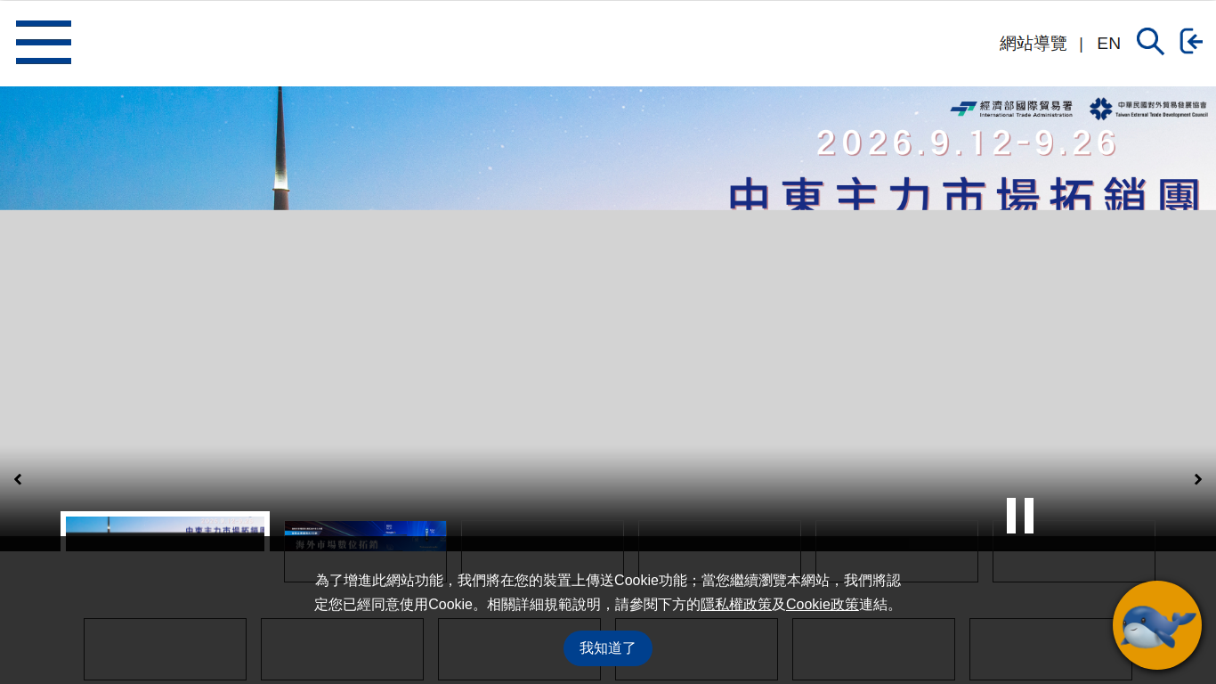This screenshot has width=1216, height=684.
Task: Select 中東主力市場拓銷團 slide thumbnail
Action: coord(165,531)
